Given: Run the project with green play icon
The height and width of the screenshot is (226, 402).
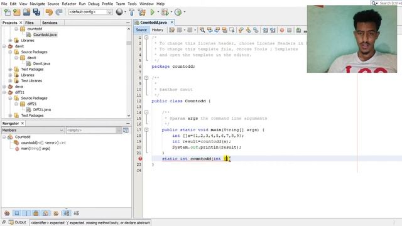Looking at the screenshot, I should click(x=152, y=12).
